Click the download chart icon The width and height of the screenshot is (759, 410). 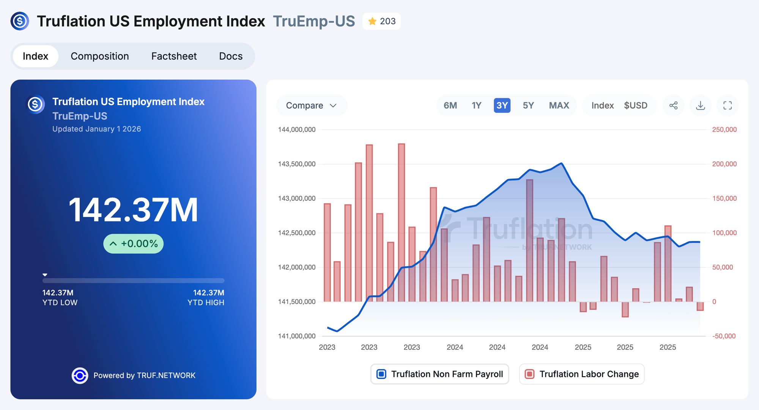coord(701,105)
